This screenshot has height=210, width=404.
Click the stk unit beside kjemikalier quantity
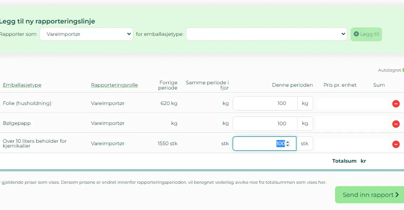tap(304, 143)
